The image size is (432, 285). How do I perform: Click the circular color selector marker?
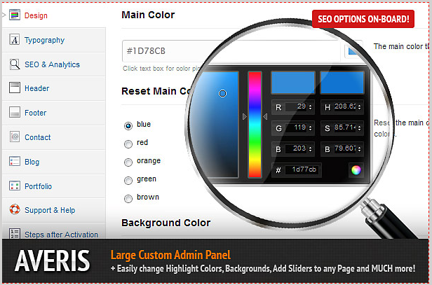coord(222,94)
